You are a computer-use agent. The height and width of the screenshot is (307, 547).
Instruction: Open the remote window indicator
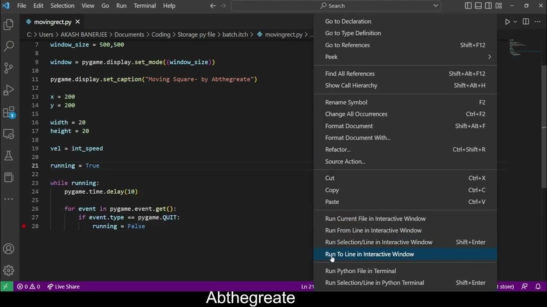click(x=6, y=287)
